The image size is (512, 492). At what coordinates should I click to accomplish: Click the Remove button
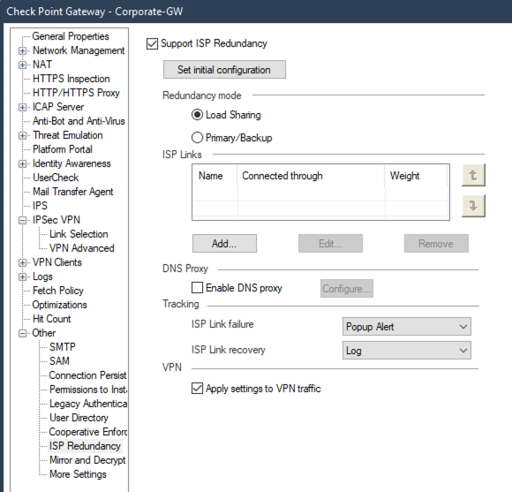click(x=436, y=244)
